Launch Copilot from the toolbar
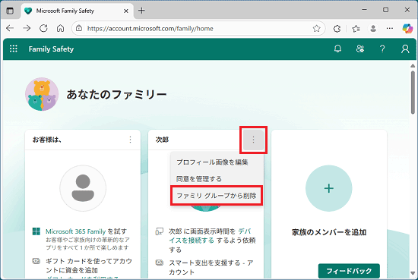The image size is (418, 280). point(407,28)
